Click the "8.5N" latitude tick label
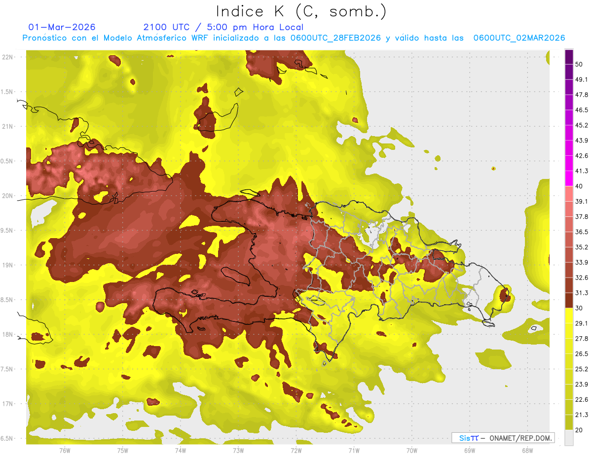592x457 pixels. pos(7,300)
